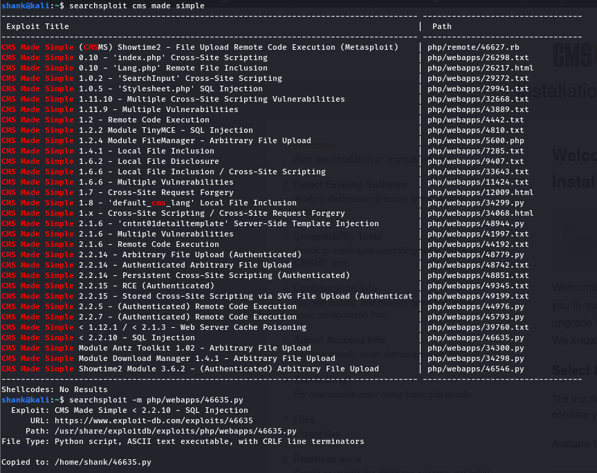The height and width of the screenshot is (473, 597).
Task: Click the path php/webapps/41997.txt
Action: pyautogui.click(x=478, y=234)
